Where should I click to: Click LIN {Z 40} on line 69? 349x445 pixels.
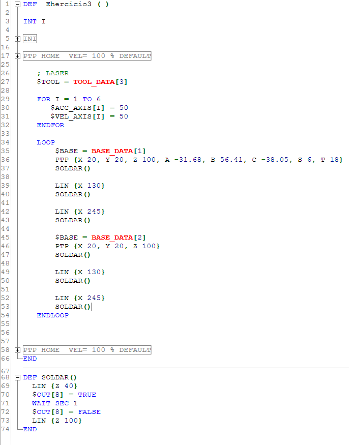click(x=55, y=386)
